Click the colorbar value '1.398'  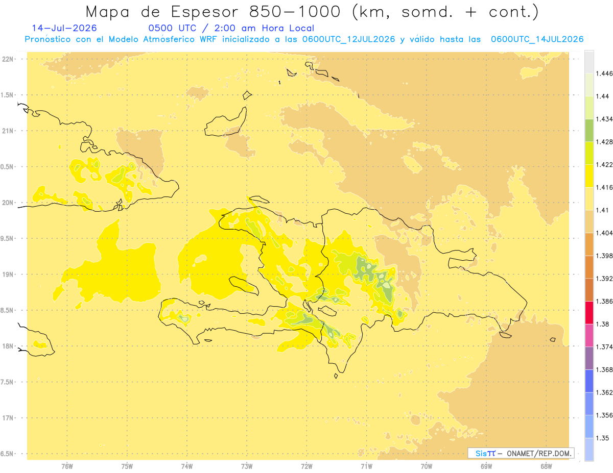[x=604, y=256]
